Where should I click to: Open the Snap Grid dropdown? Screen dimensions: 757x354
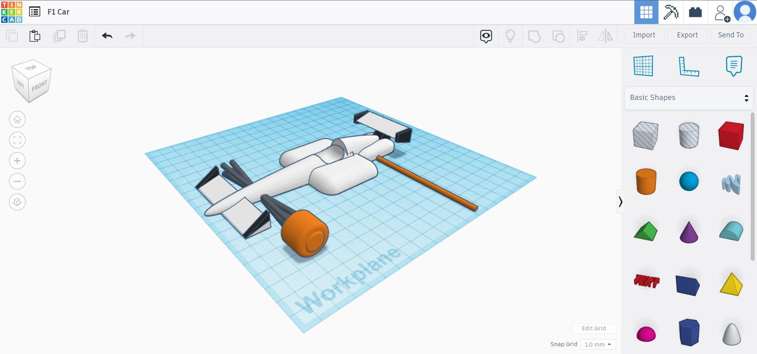coord(598,345)
